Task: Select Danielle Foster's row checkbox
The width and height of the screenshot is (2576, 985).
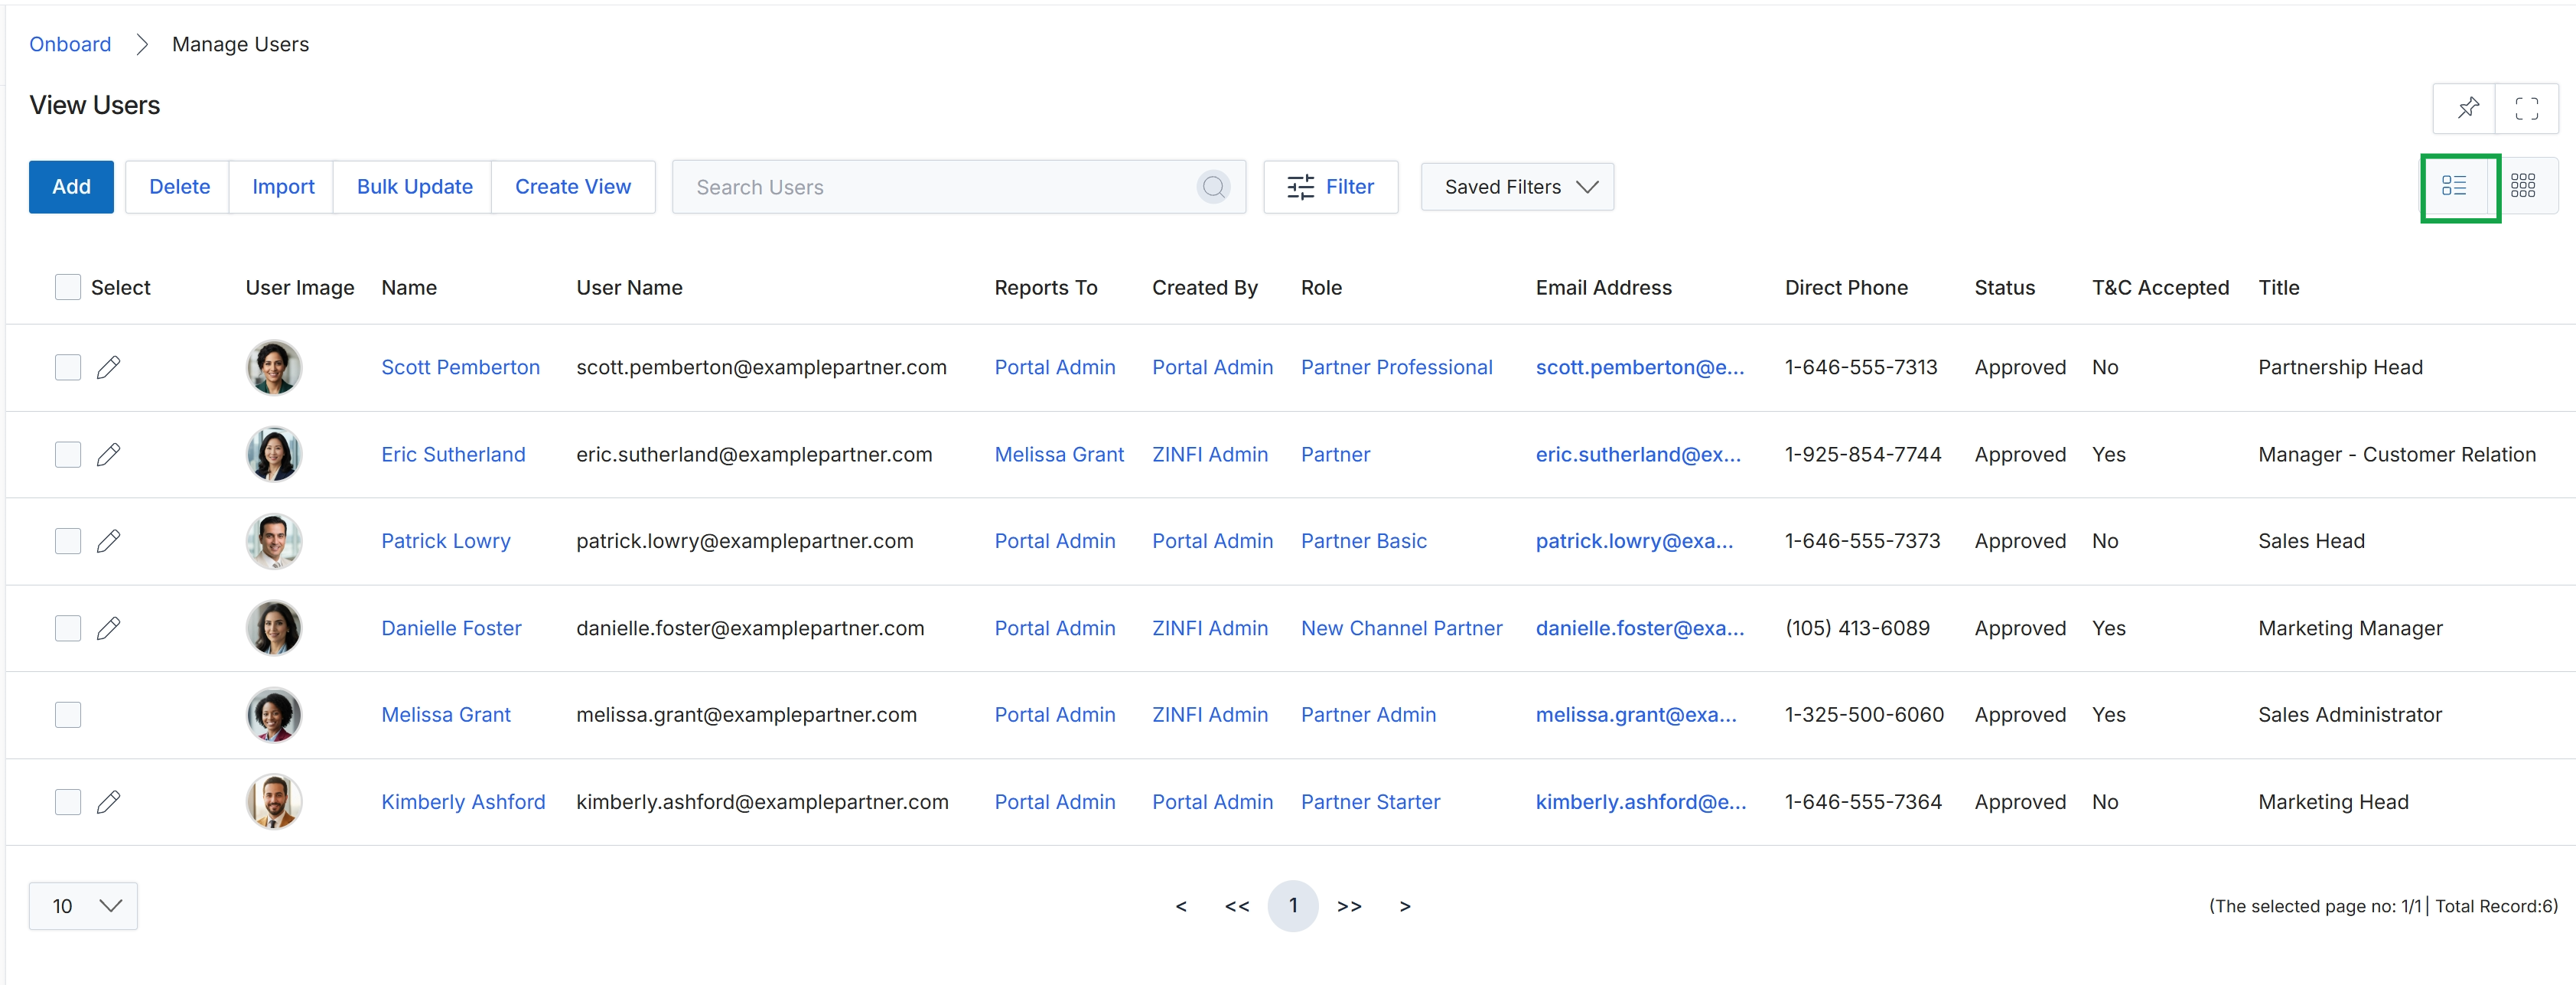Action: pyautogui.click(x=67, y=628)
